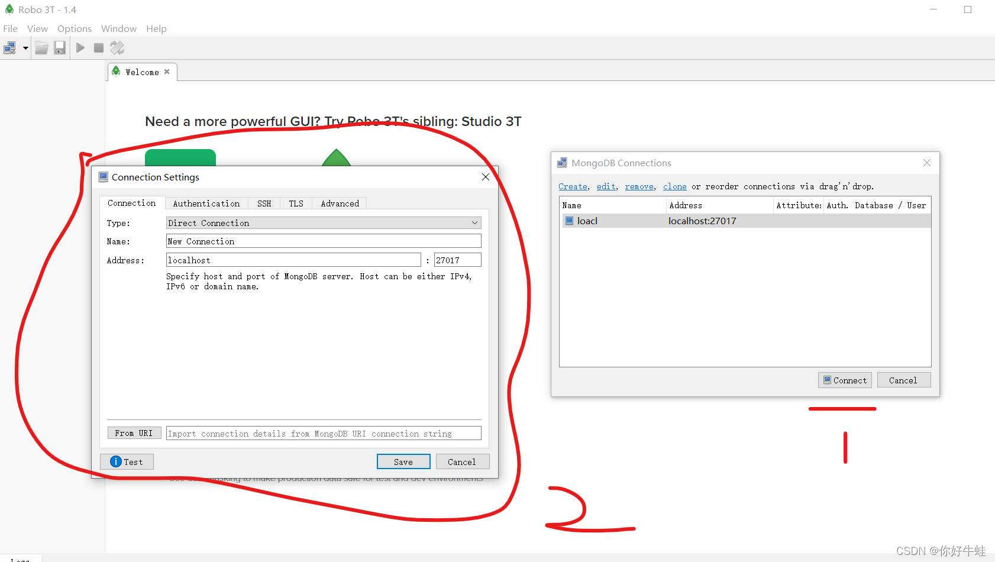This screenshot has height=562, width=995.
Task: Click the Robo 3T app icon in title bar
Action: 9,9
